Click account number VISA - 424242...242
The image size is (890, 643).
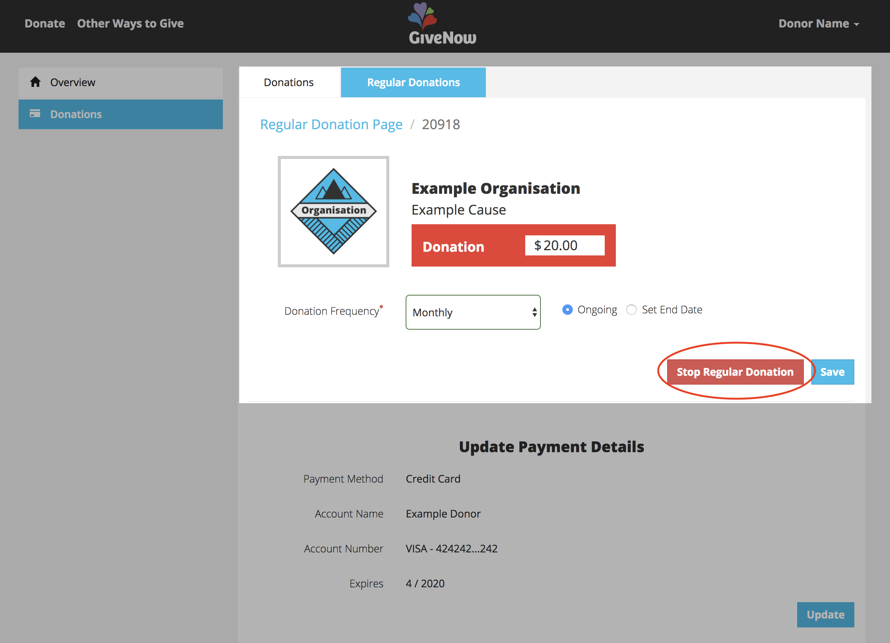click(452, 548)
